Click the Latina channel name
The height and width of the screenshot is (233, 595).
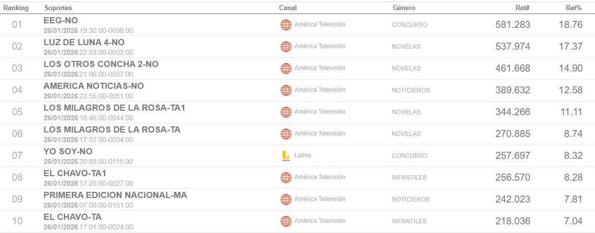(x=302, y=155)
